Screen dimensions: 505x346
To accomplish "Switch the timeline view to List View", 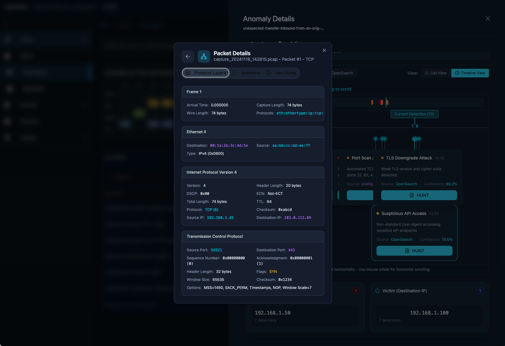I will click(x=435, y=73).
